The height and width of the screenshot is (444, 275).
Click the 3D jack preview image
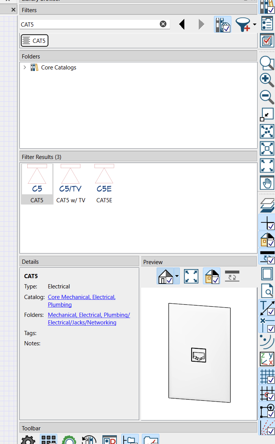tap(199, 353)
